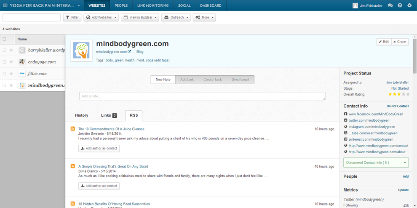Click the endoyoga.com site favicon
Image resolution: width=417 pixels, height=208 pixels.
(22, 62)
